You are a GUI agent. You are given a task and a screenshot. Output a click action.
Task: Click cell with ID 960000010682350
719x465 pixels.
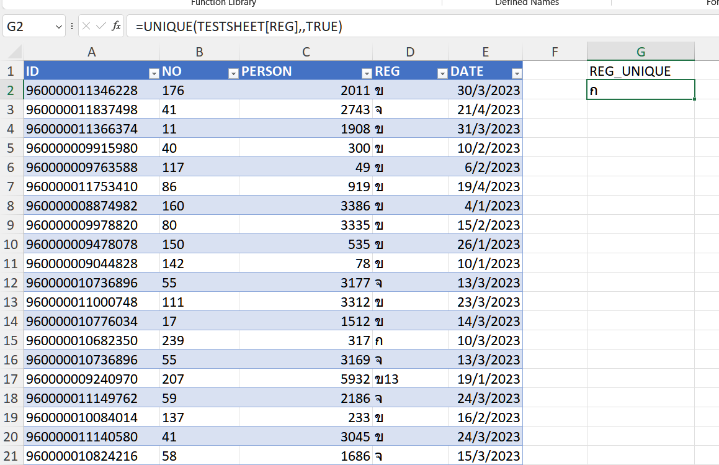pyautogui.click(x=92, y=341)
